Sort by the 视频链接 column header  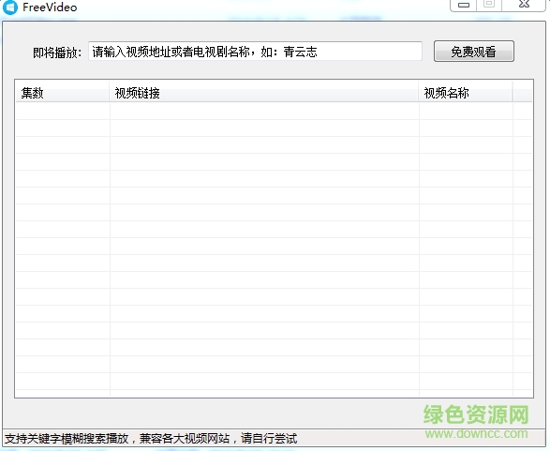[264, 93]
